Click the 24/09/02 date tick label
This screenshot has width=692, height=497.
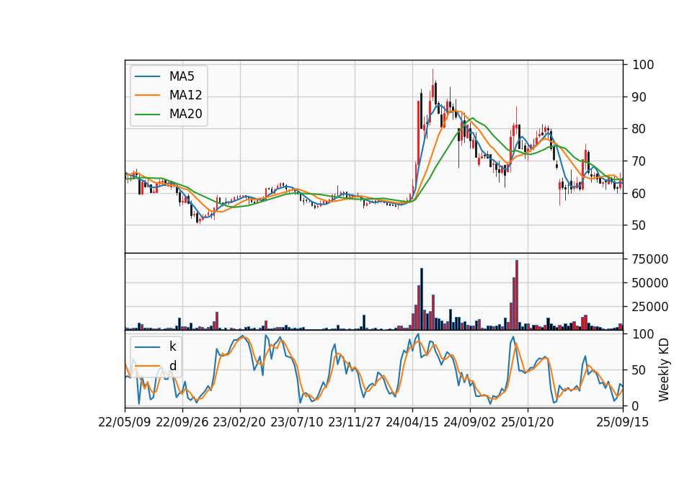(469, 422)
